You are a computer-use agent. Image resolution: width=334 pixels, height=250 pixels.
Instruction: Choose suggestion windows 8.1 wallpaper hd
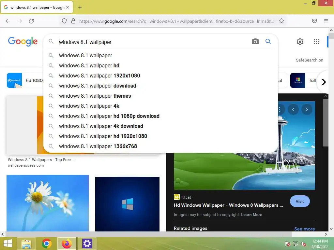click(161, 65)
